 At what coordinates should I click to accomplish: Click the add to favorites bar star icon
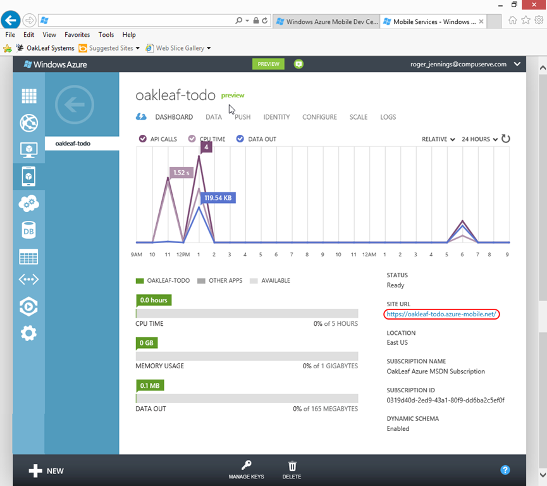pos(8,48)
